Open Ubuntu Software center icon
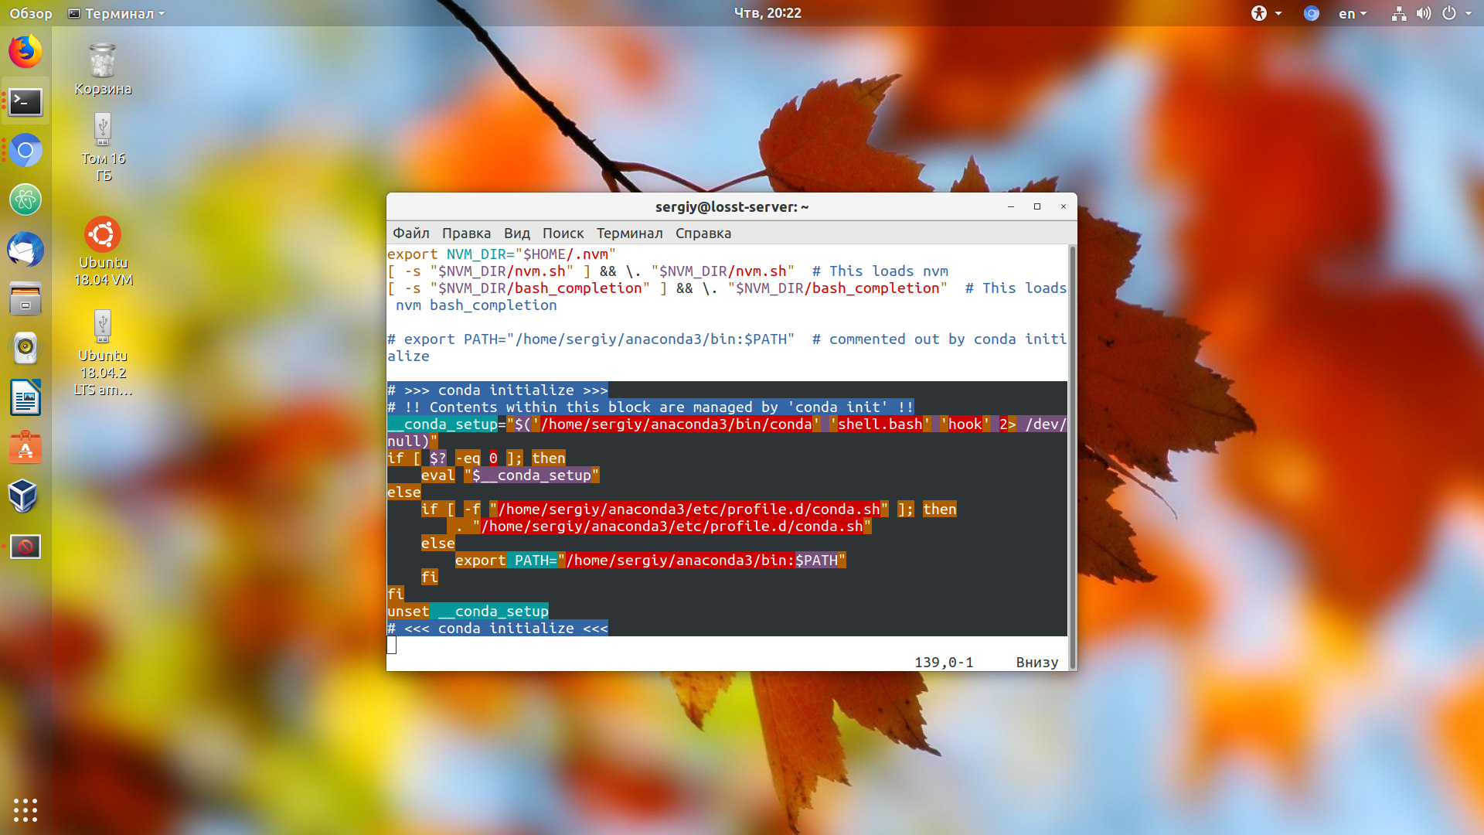 pyautogui.click(x=26, y=448)
